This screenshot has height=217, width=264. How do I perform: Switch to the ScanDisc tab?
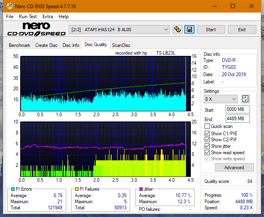pos(121,45)
